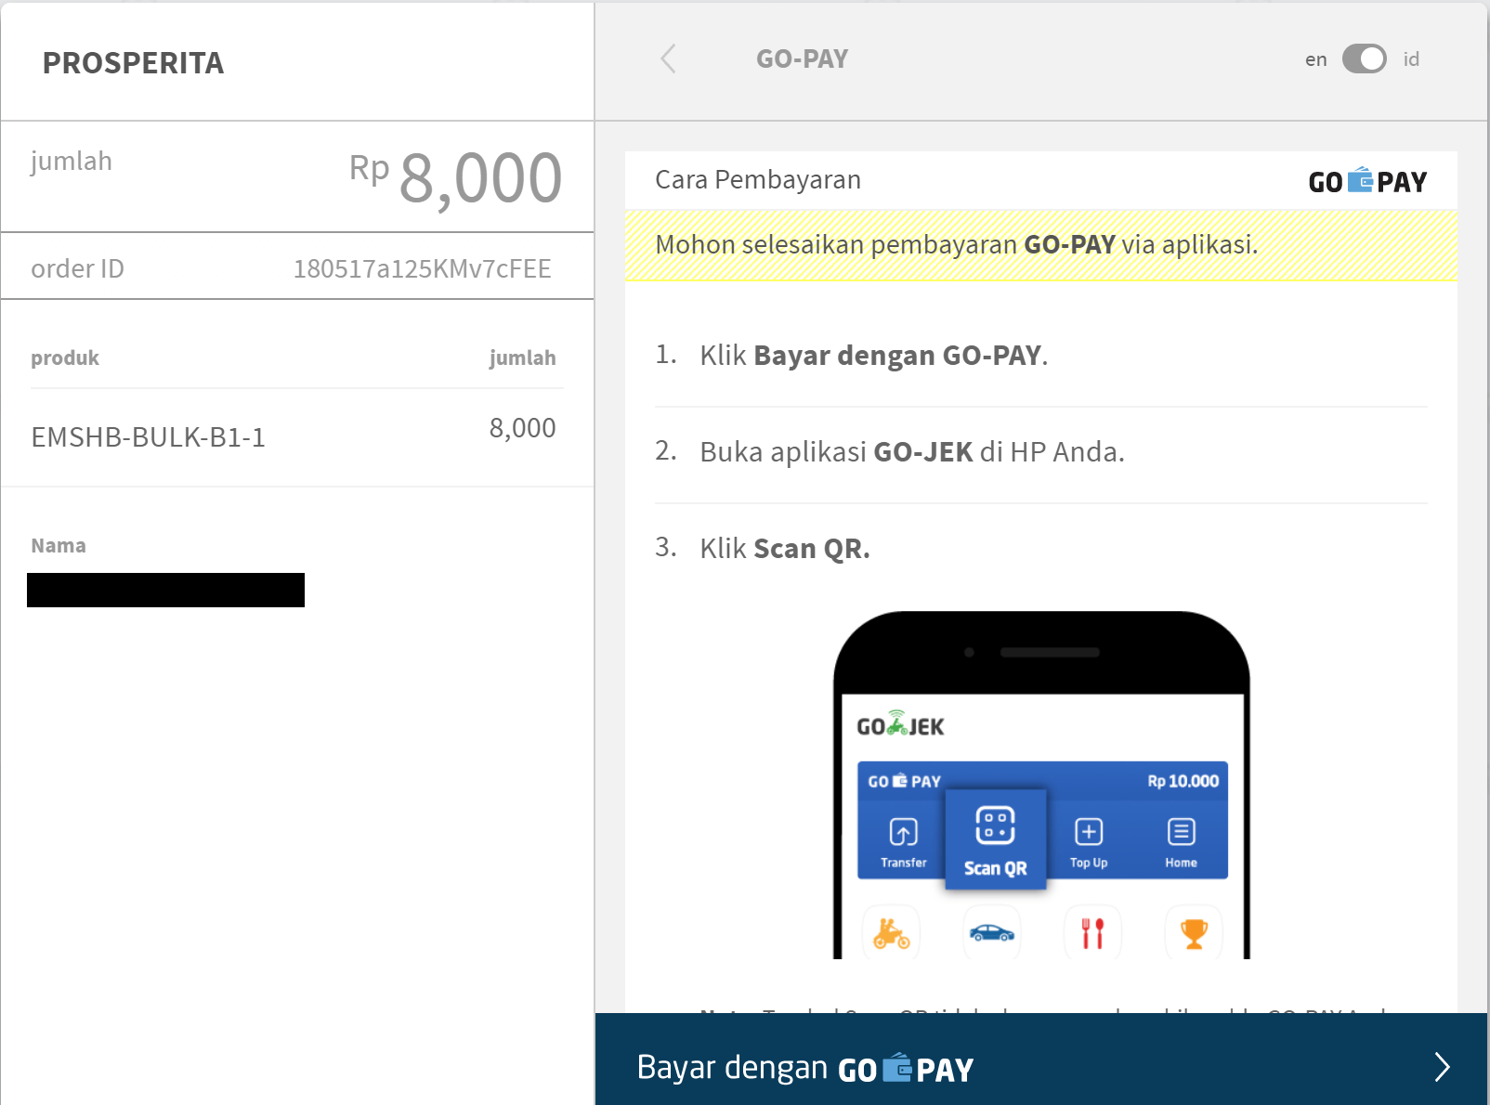Click the PROSPERITA merchant name
This screenshot has height=1105, width=1490.
tap(133, 63)
